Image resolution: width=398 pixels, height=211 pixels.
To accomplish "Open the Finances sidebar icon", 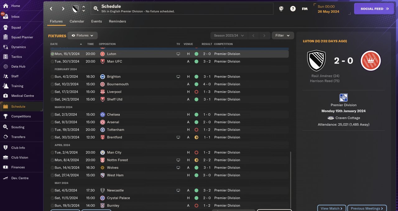I will (x=6, y=167).
